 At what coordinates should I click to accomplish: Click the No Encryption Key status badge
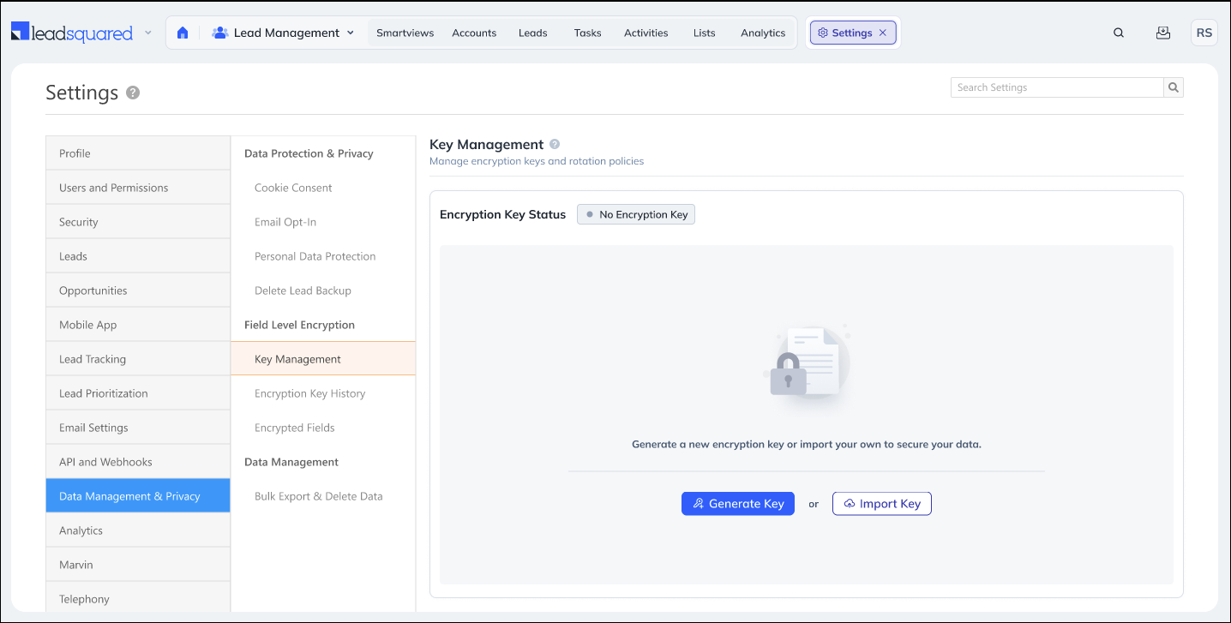click(636, 214)
